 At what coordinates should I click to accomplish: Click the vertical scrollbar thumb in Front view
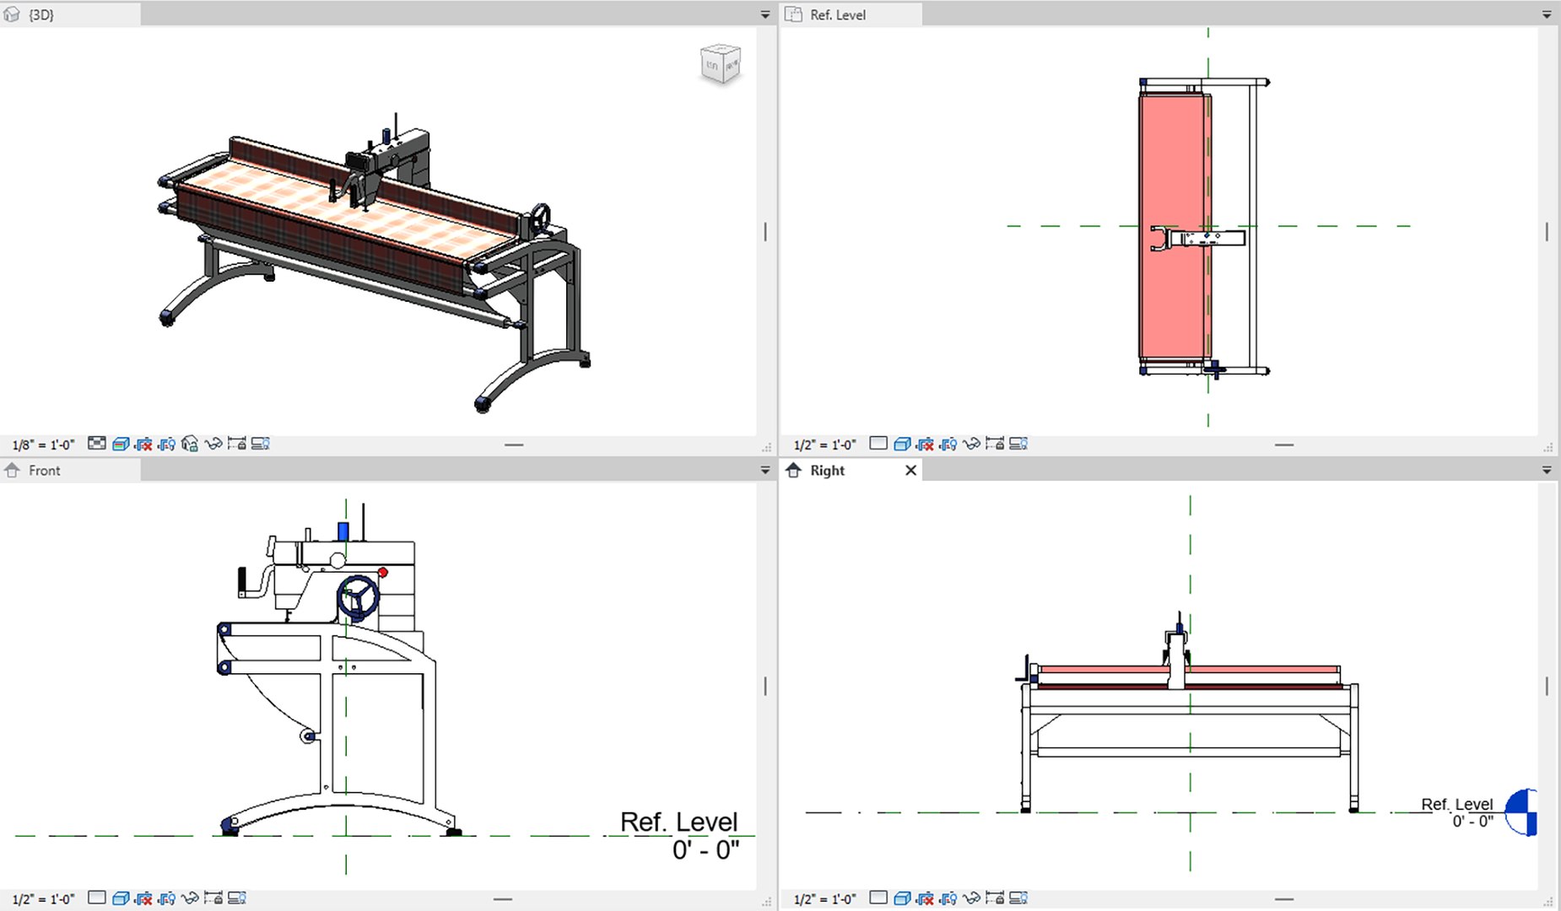pos(765,687)
